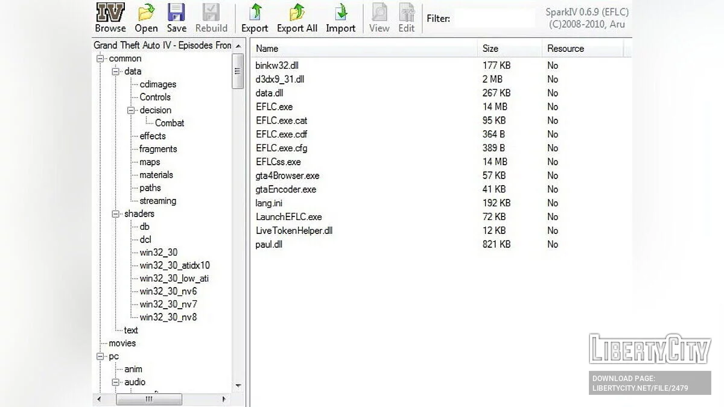
Task: Select the fragments folder
Action: point(158,149)
